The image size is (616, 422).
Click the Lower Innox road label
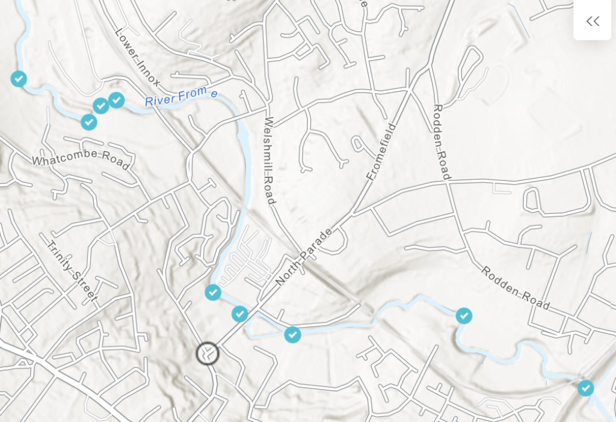pyautogui.click(x=138, y=57)
